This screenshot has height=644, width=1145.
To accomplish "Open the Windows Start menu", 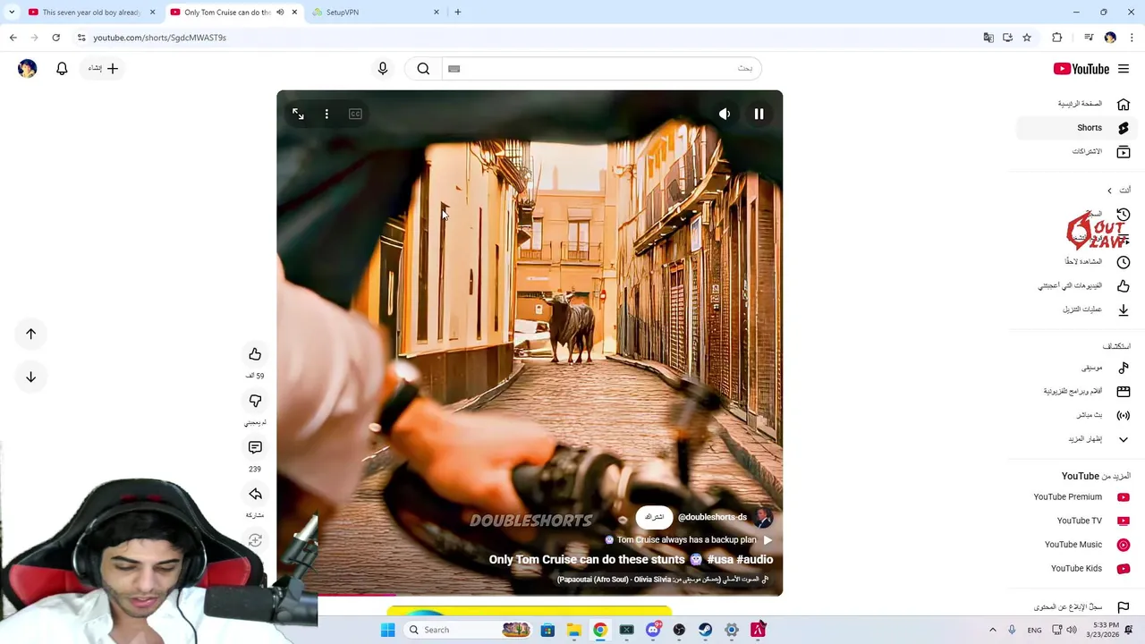I will tap(387, 630).
